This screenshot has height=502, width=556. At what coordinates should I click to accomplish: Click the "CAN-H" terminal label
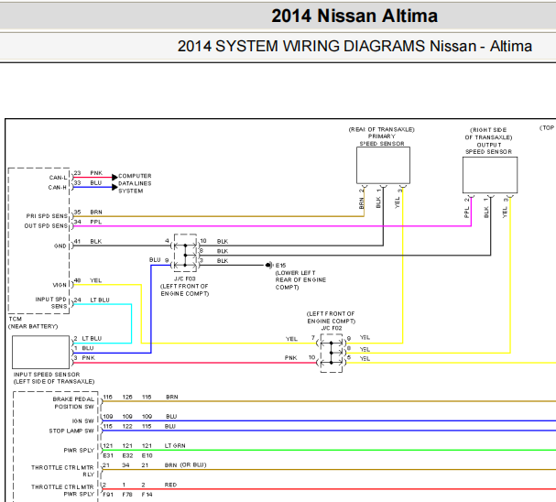tap(58, 188)
